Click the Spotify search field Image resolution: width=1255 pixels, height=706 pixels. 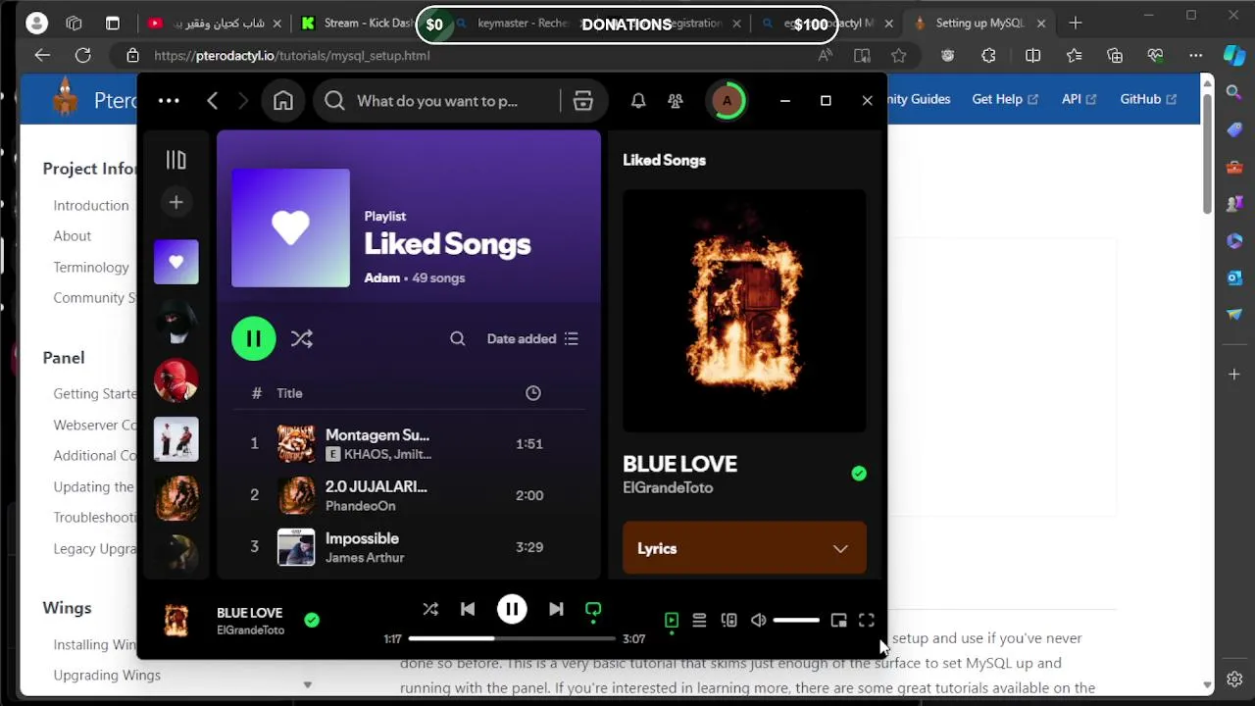pyautogui.click(x=437, y=101)
